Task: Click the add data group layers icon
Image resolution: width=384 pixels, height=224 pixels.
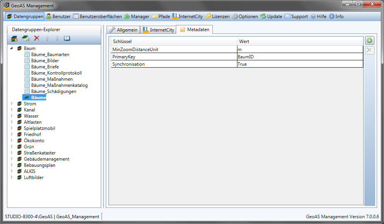Action: pos(15,38)
